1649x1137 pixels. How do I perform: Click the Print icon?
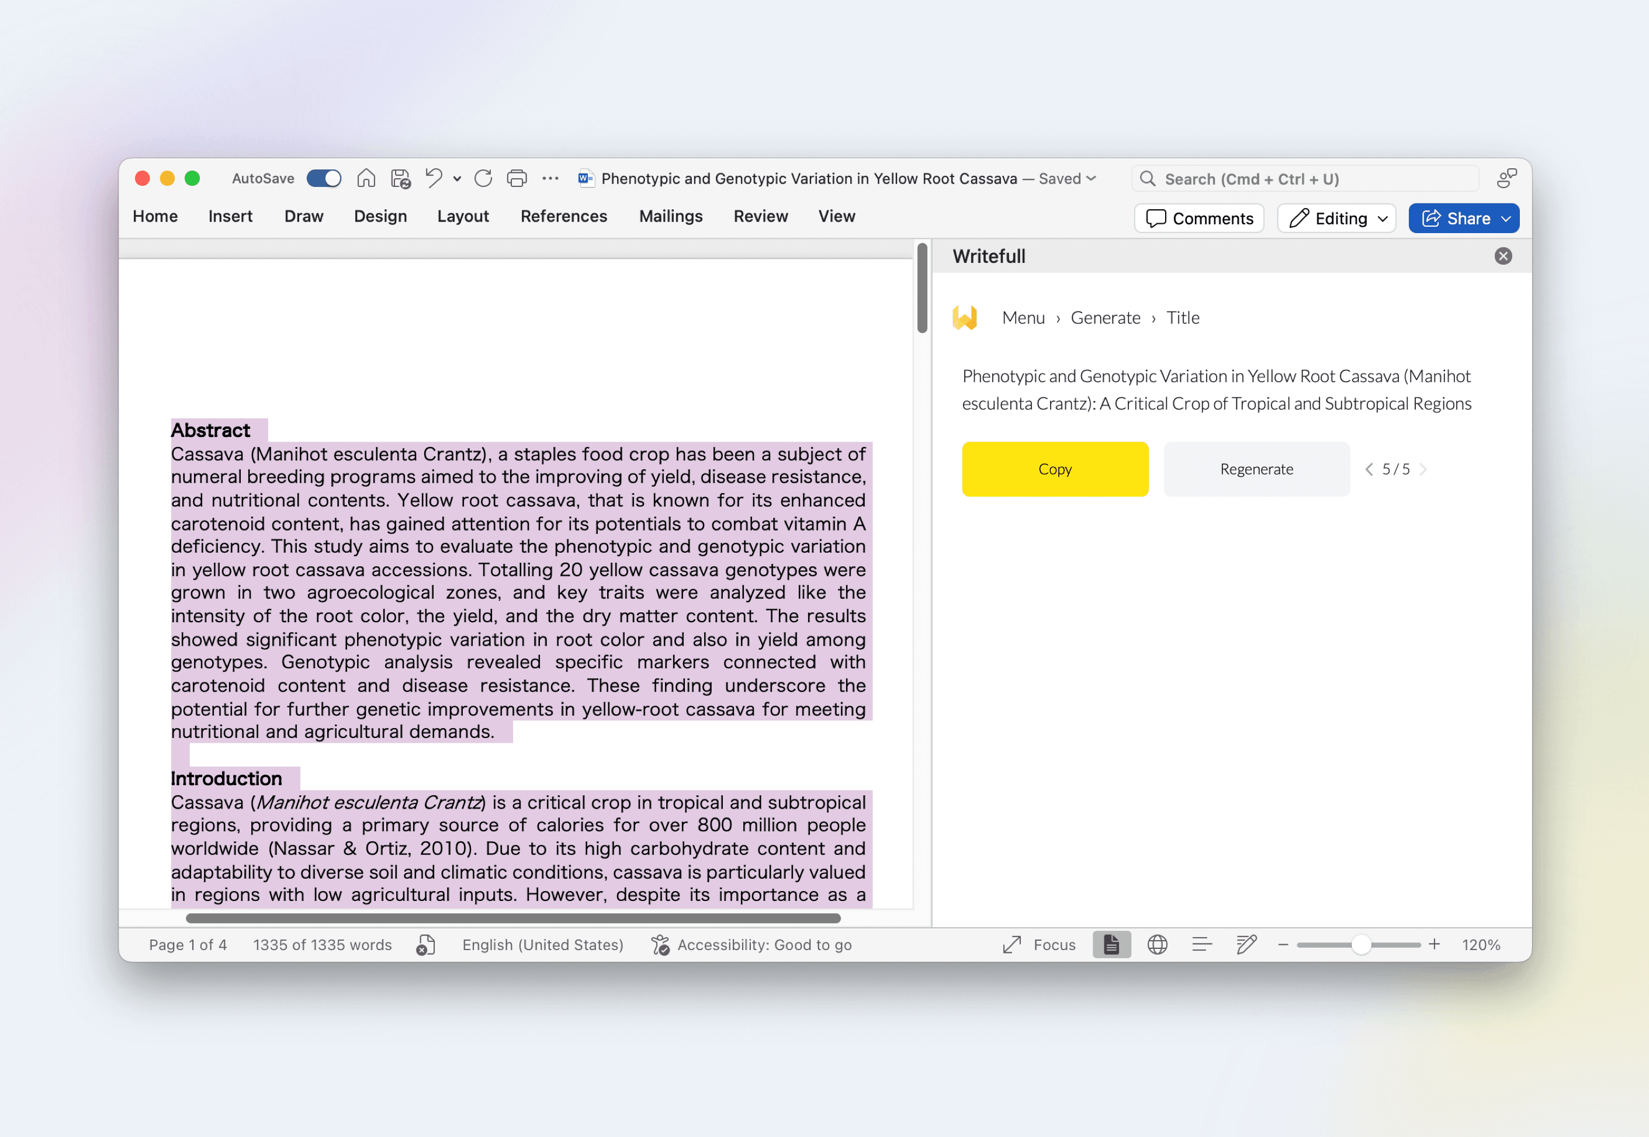tap(517, 178)
